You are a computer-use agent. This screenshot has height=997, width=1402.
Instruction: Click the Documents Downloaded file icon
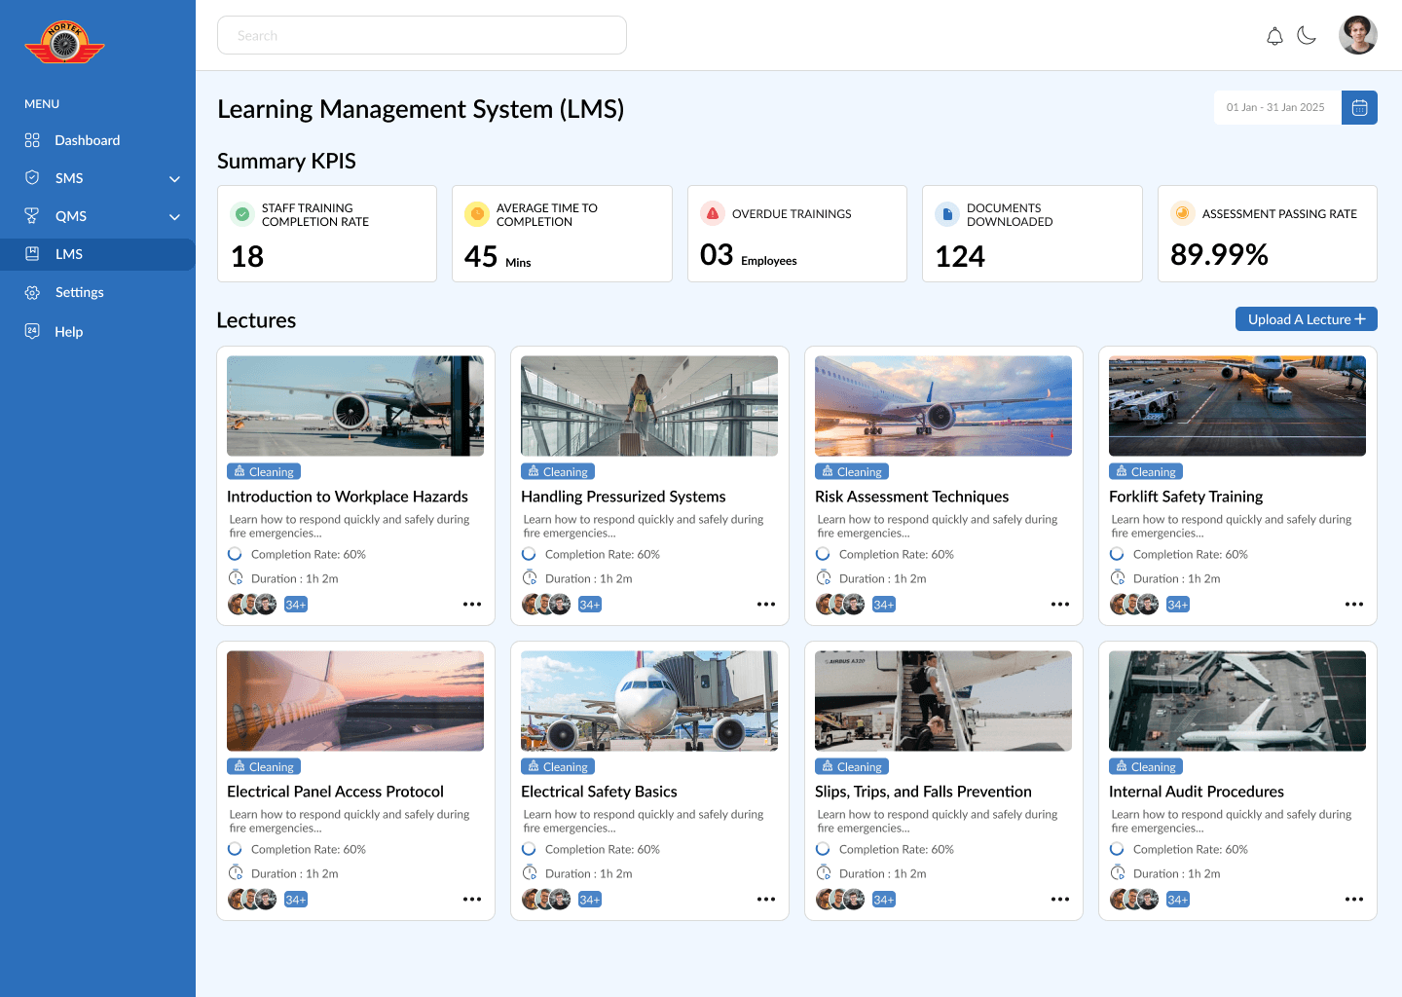click(x=947, y=214)
